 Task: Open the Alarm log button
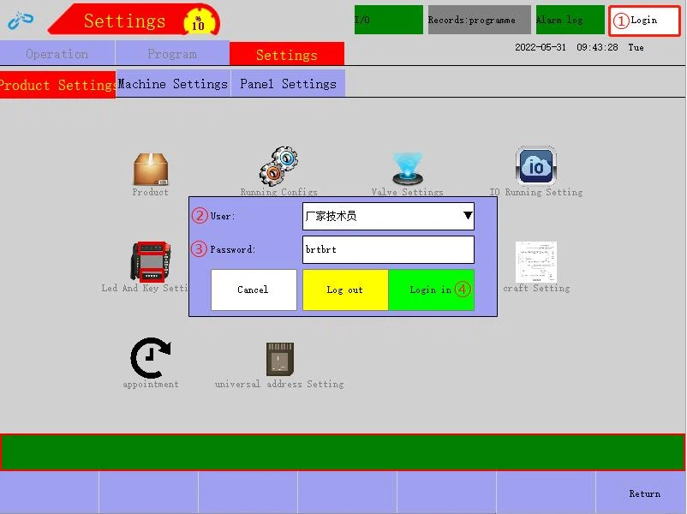point(570,20)
